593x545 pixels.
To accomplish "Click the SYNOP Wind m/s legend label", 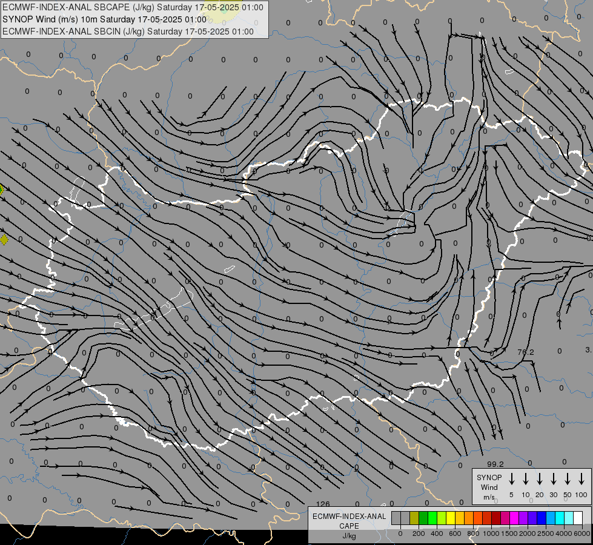I will point(489,487).
